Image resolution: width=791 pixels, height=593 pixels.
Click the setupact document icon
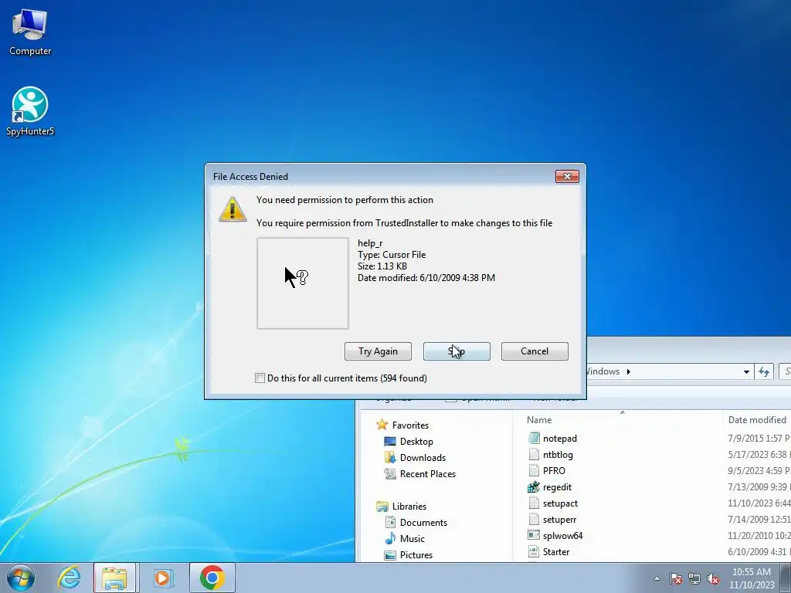534,503
